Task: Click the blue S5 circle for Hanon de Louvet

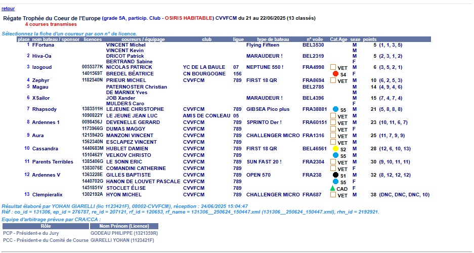Action: [x=335, y=182]
